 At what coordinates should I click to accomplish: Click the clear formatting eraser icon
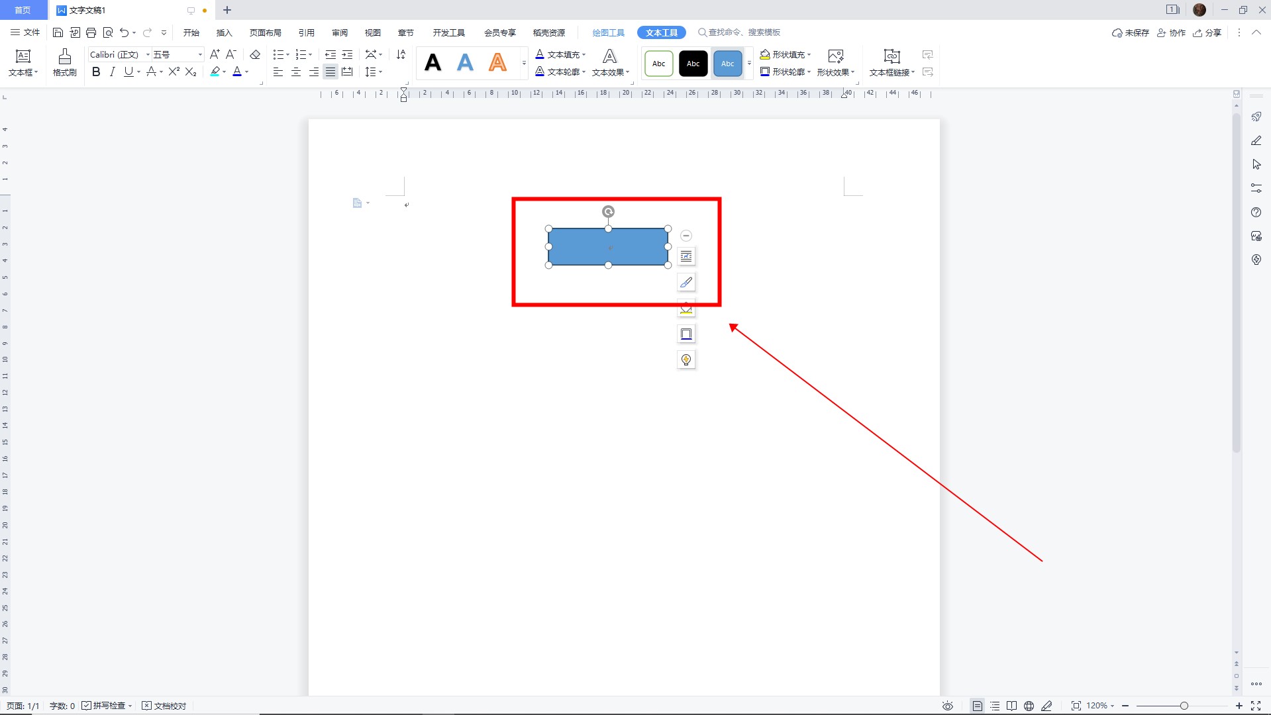[x=255, y=54]
